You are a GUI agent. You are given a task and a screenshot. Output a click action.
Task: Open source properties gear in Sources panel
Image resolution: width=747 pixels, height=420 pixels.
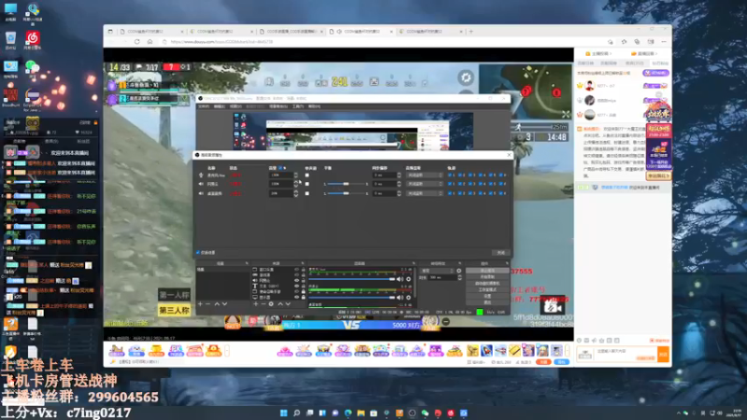271,304
